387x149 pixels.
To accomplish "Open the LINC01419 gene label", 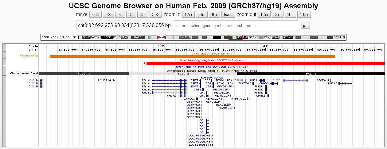I will click(x=106, y=80).
